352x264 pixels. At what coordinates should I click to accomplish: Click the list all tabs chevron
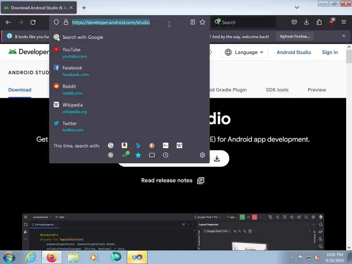[x=297, y=8]
